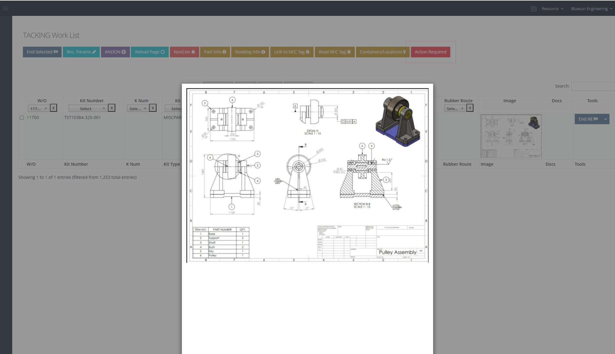
Task: Clear the Kit Number filter with X
Action: point(111,108)
